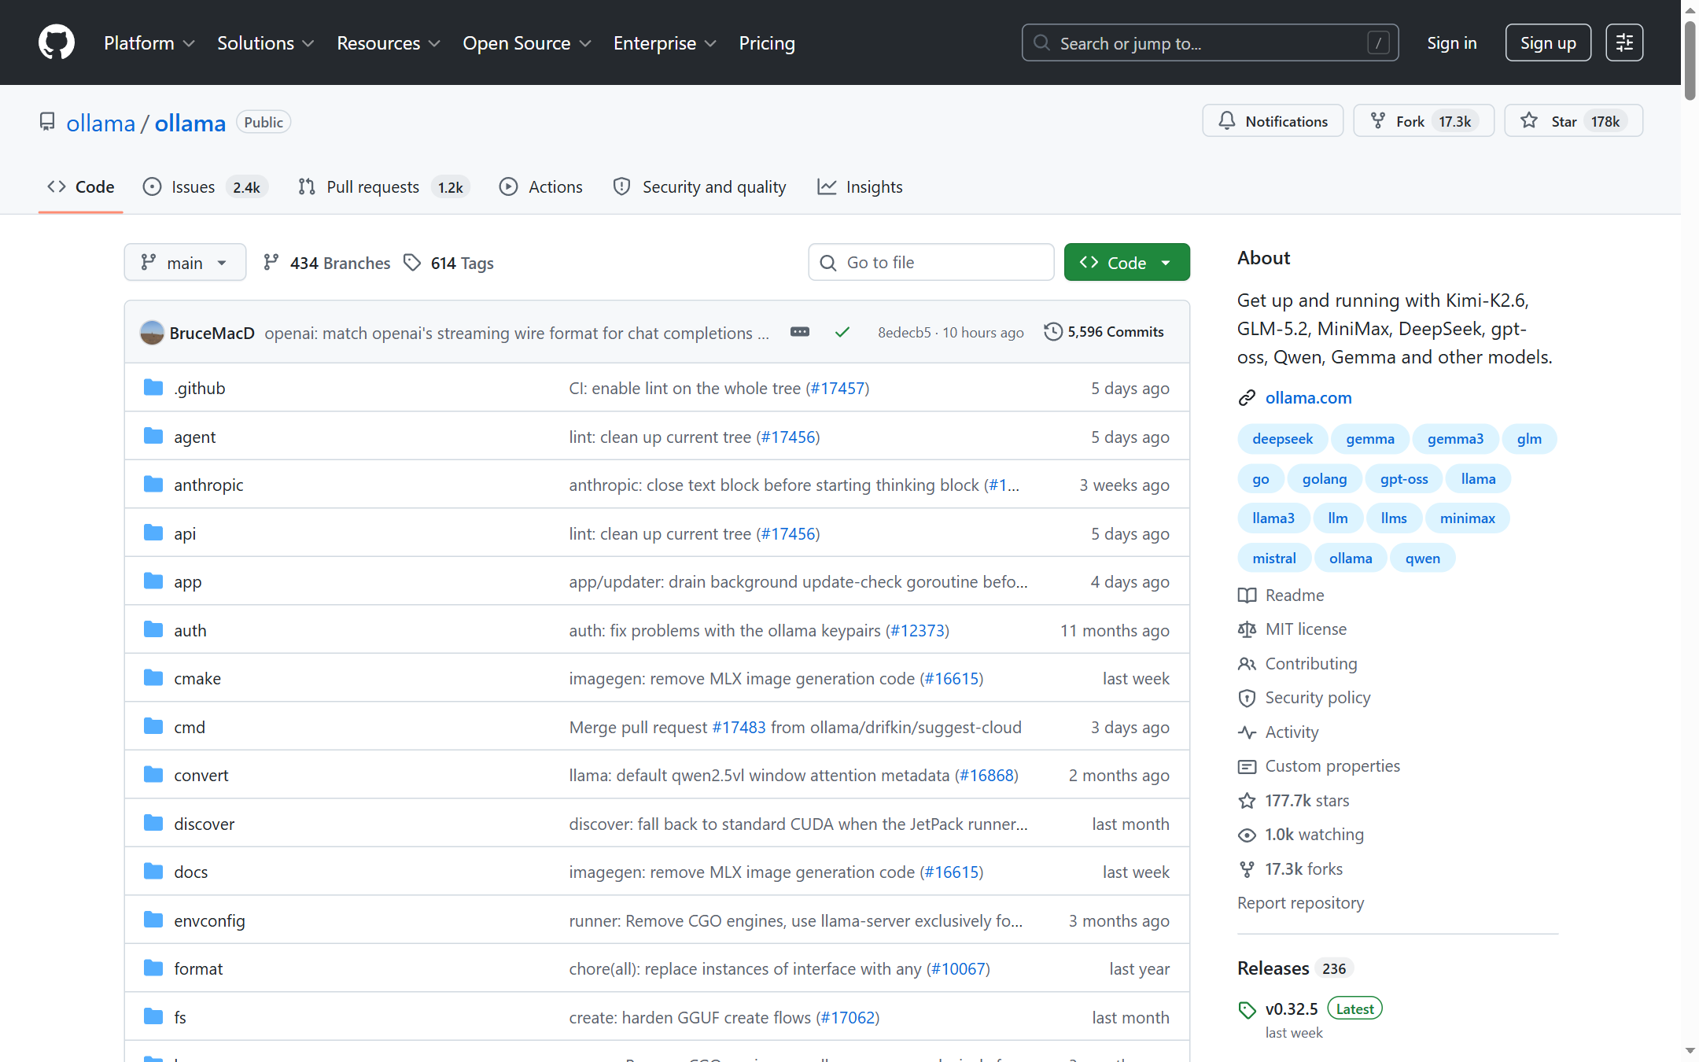The image size is (1699, 1062).
Task: Click the docs folder icon
Action: click(153, 872)
